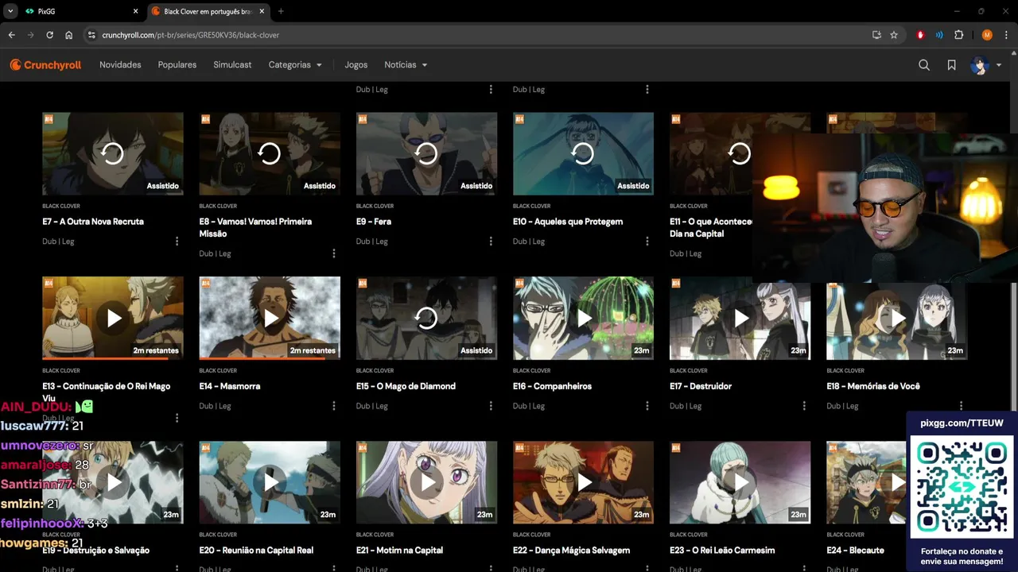Open the Simulcast menu item
This screenshot has width=1018, height=572.
click(232, 65)
